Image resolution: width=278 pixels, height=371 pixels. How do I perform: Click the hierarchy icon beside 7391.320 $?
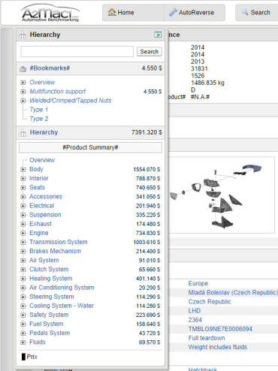pos(23,132)
